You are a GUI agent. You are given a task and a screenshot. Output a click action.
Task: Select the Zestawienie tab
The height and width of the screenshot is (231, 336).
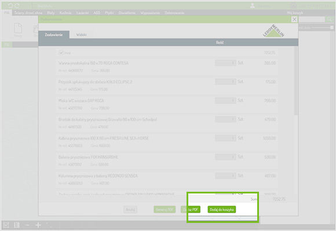point(54,35)
